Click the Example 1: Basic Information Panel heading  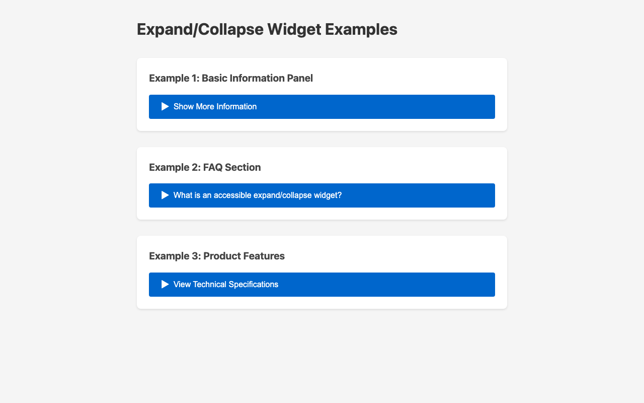point(231,78)
